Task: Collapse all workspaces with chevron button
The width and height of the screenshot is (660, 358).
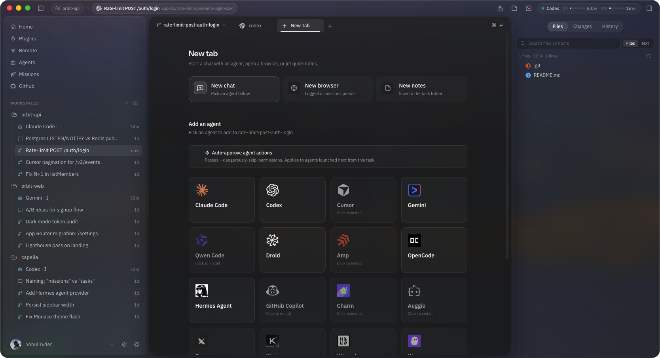Action: tap(127, 103)
